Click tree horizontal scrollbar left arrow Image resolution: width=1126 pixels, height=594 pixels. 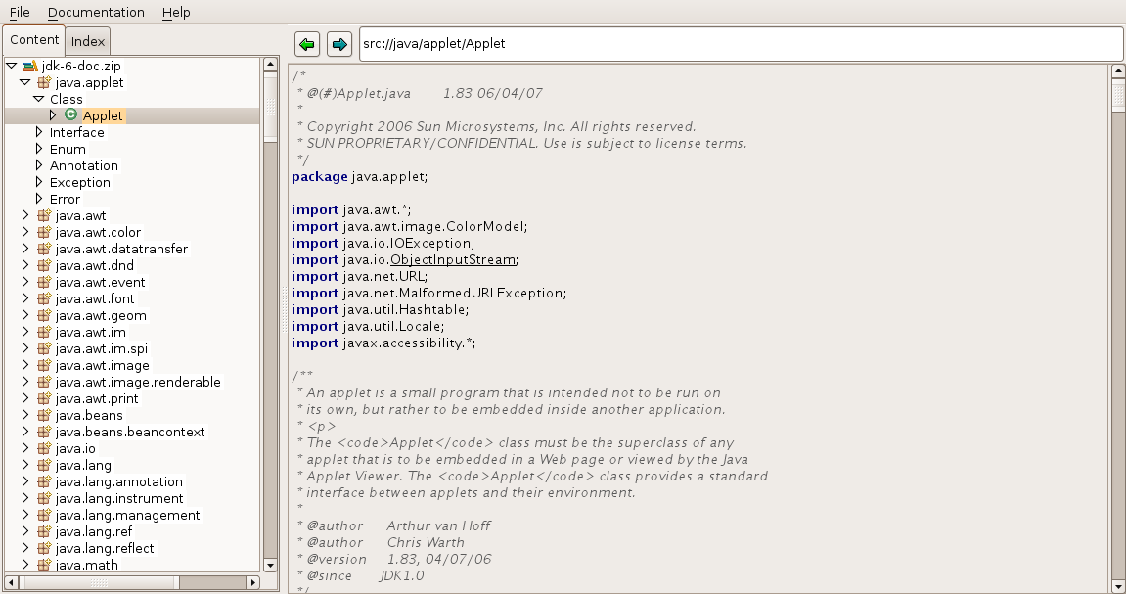pyautogui.click(x=12, y=582)
